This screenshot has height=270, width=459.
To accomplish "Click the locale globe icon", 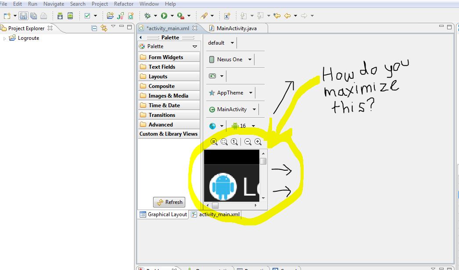I will coord(212,126).
